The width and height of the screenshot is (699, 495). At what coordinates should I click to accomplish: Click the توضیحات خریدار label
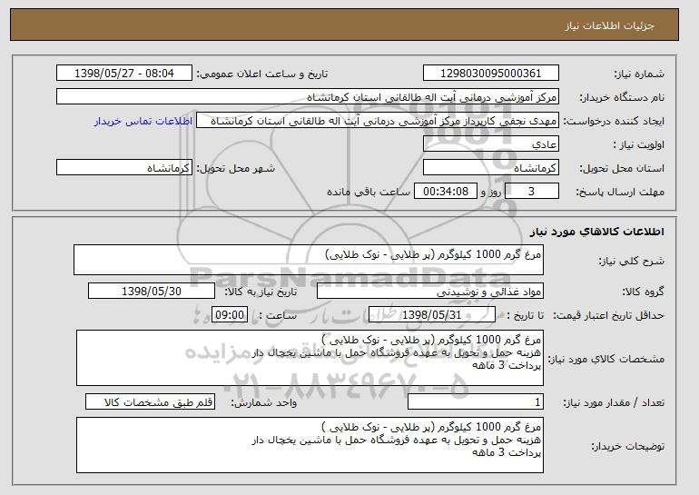pyautogui.click(x=627, y=446)
